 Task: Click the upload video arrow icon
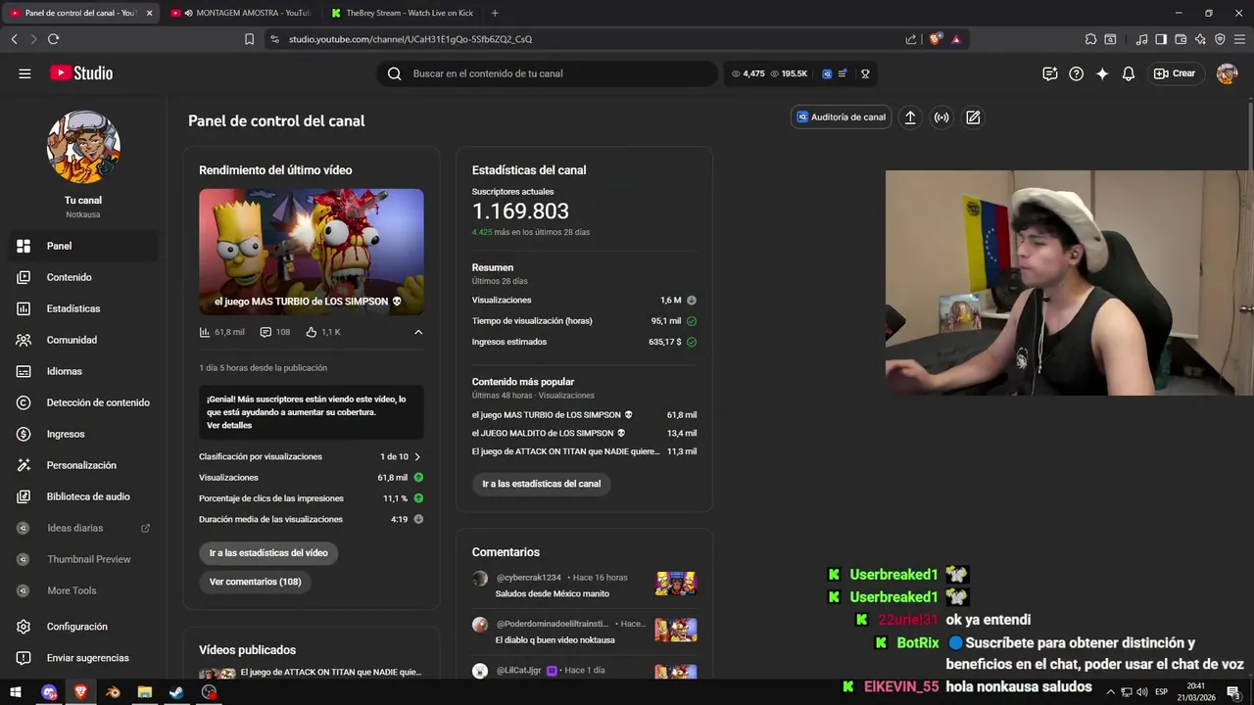pyautogui.click(x=910, y=117)
